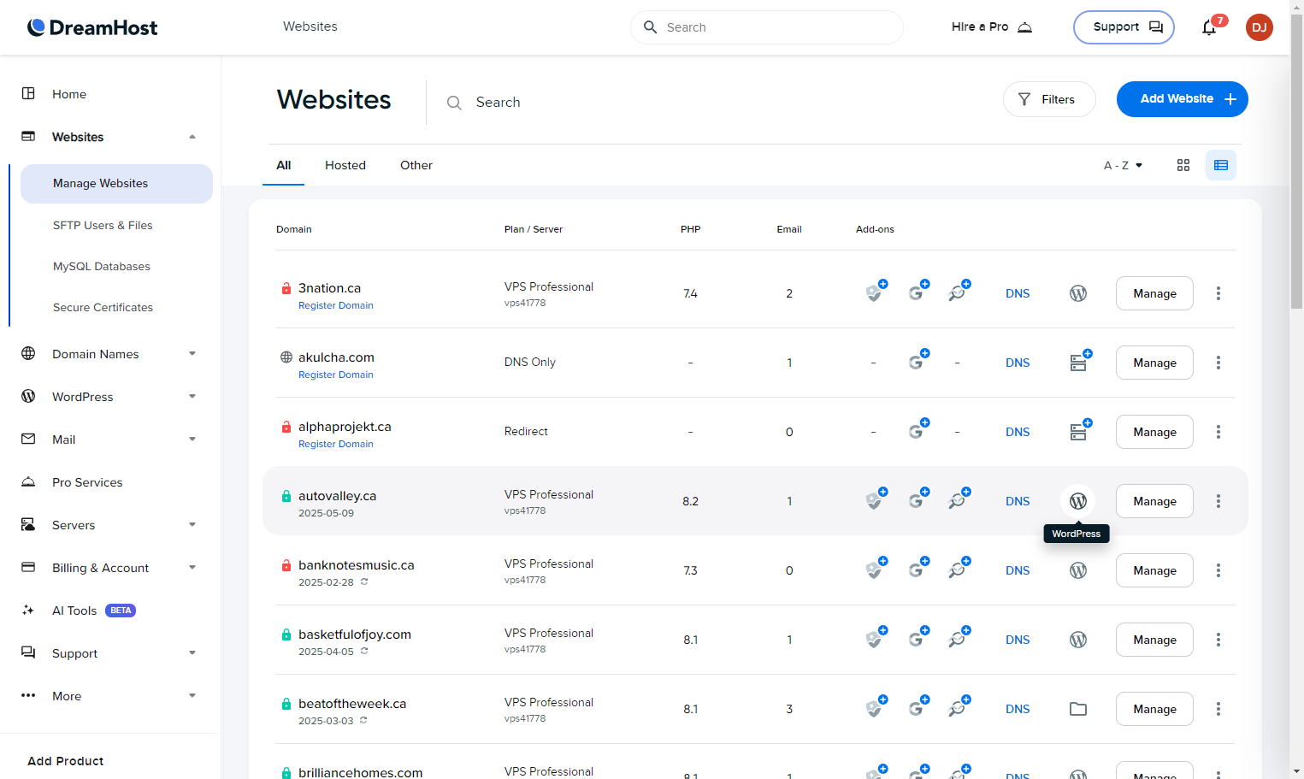Click WordPress icon for autovalley.ca
This screenshot has height=779, width=1304.
(x=1078, y=501)
